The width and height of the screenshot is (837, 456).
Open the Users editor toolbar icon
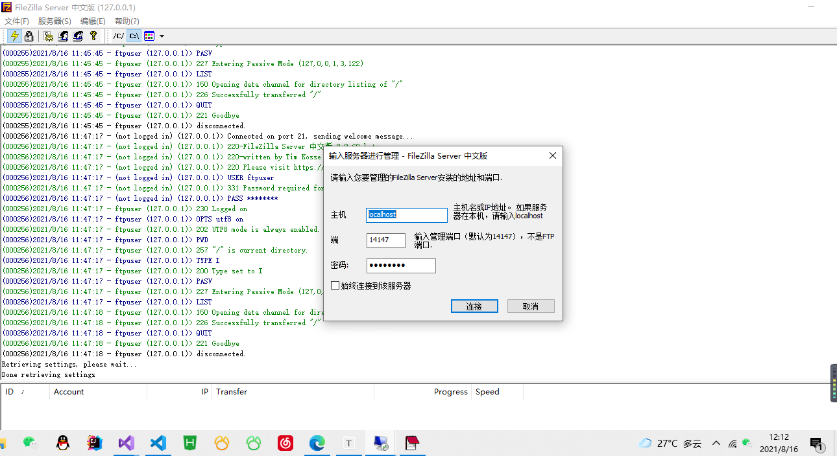(x=64, y=36)
